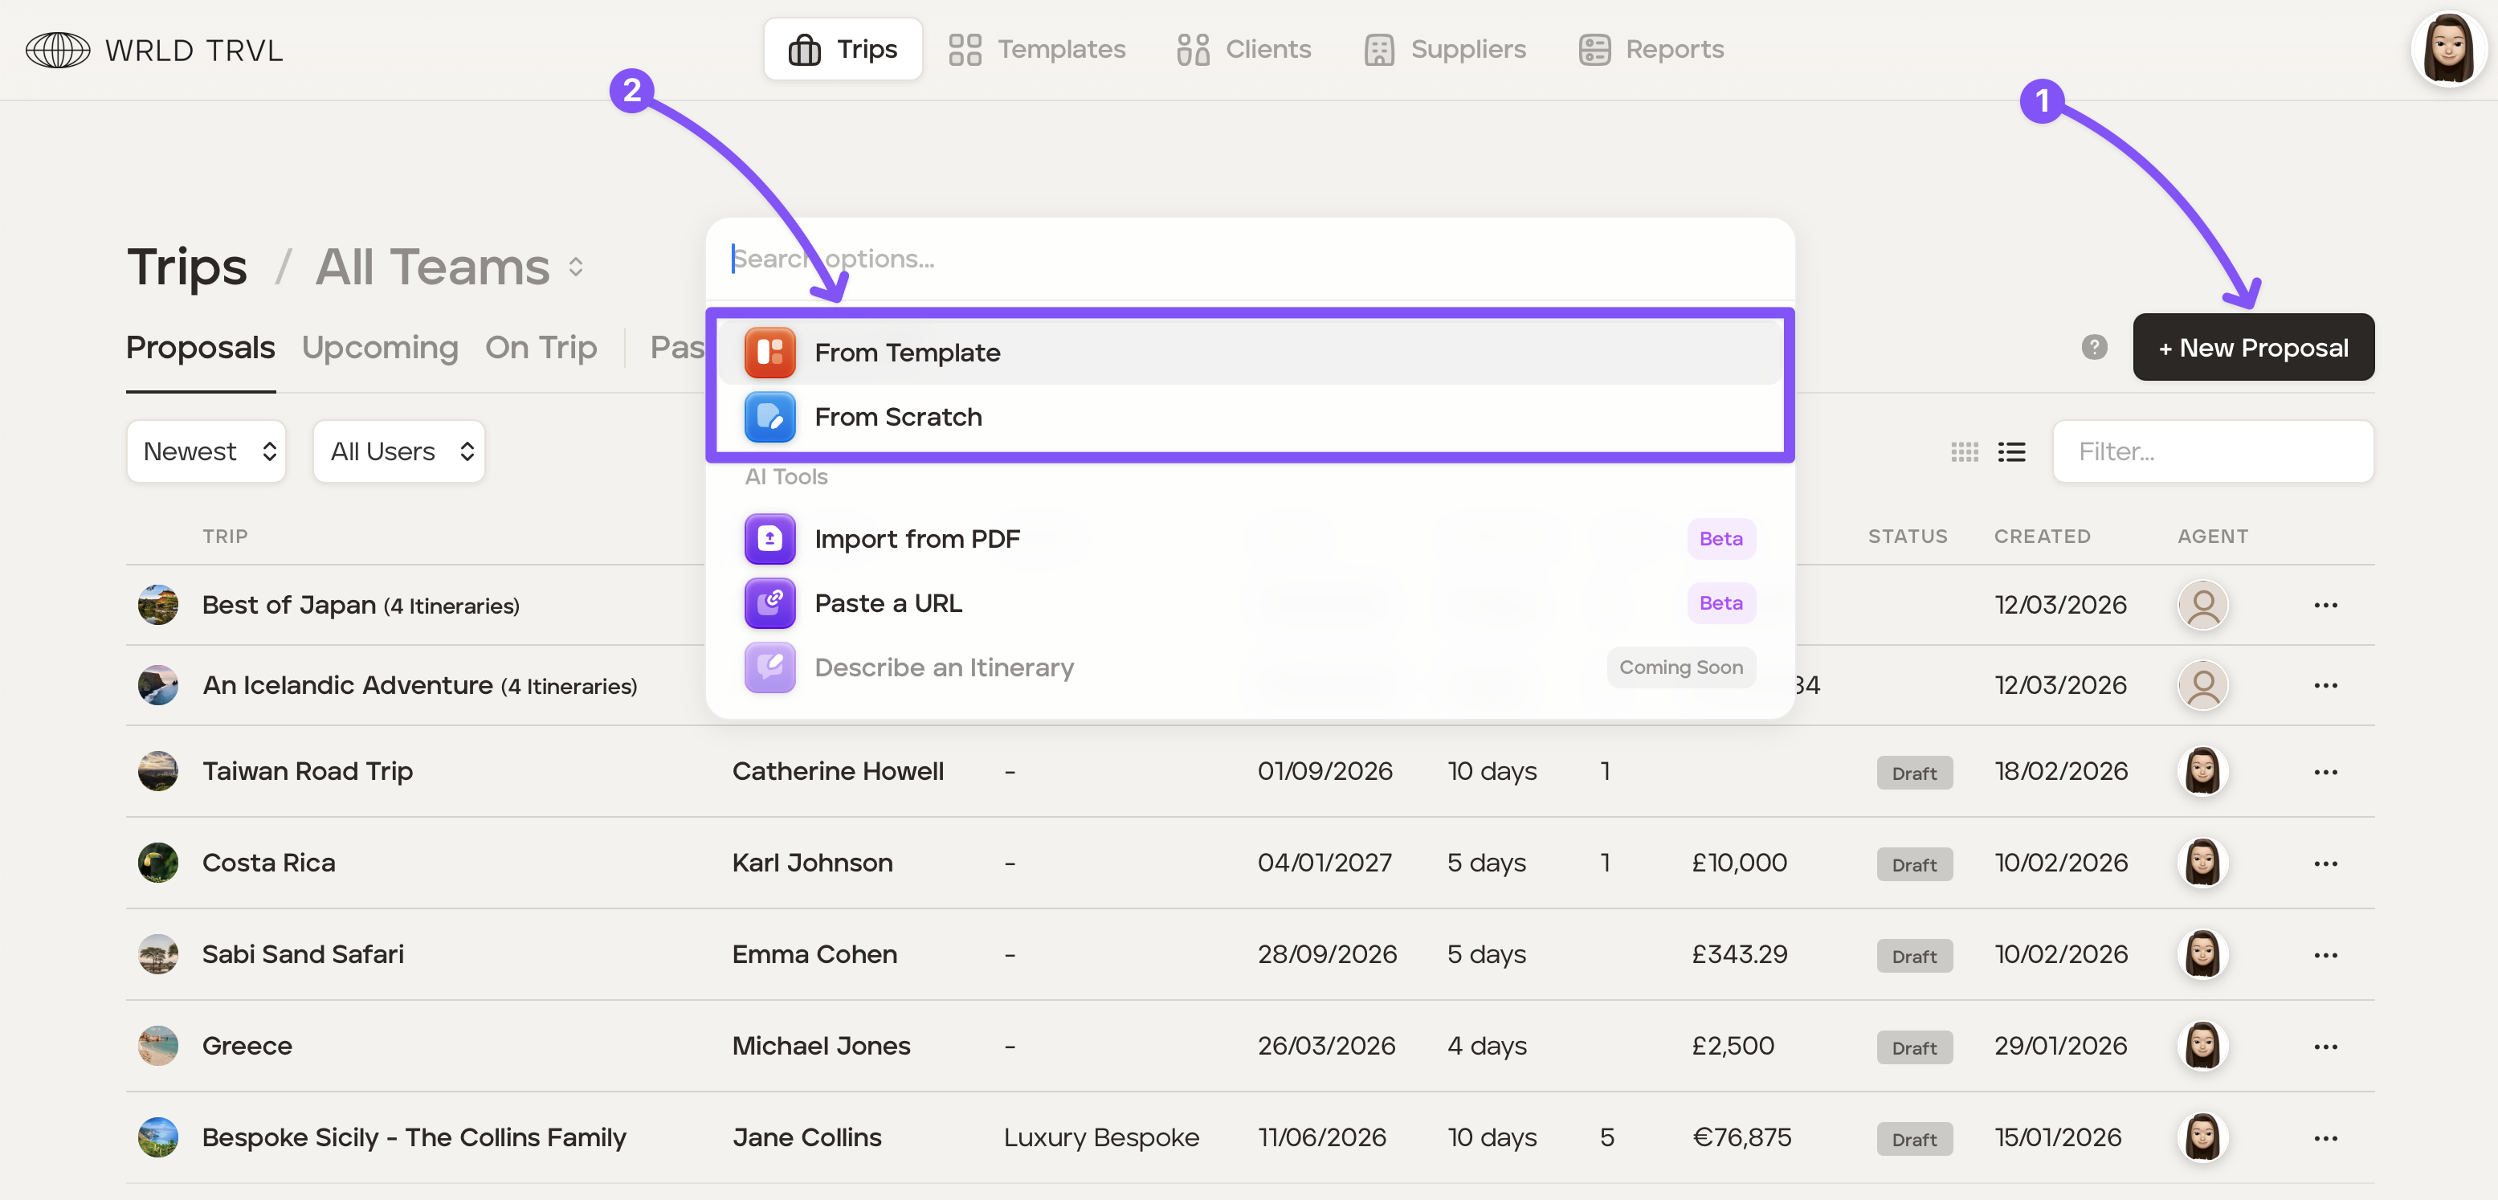The height and width of the screenshot is (1200, 2498).
Task: Click the Filter input box
Action: click(x=2212, y=452)
